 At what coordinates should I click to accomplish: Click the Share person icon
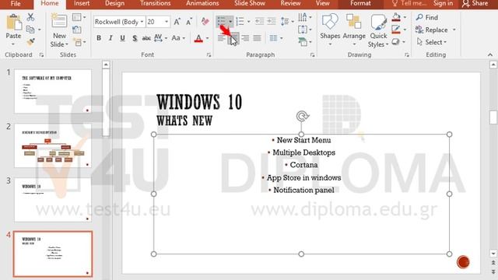click(466, 3)
